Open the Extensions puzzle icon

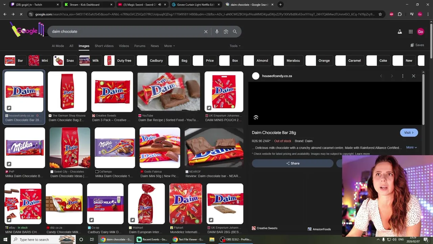click(x=400, y=14)
